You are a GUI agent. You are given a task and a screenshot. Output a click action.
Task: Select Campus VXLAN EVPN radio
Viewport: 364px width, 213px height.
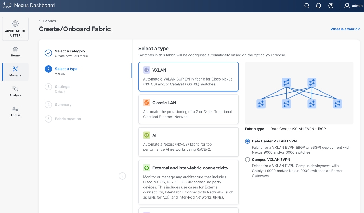(247, 160)
